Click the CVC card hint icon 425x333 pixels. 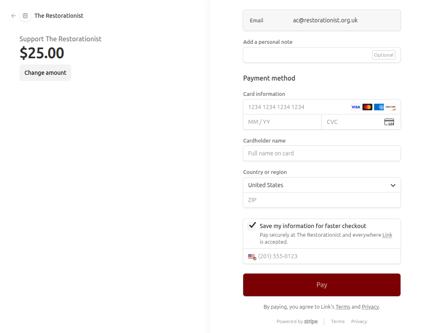point(389,122)
